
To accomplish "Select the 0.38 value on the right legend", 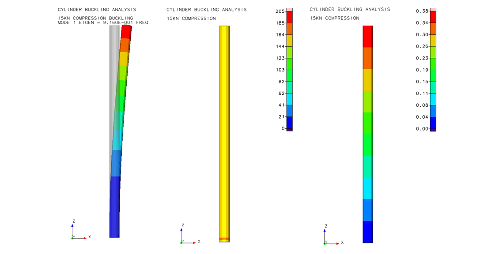I will pos(422,11).
